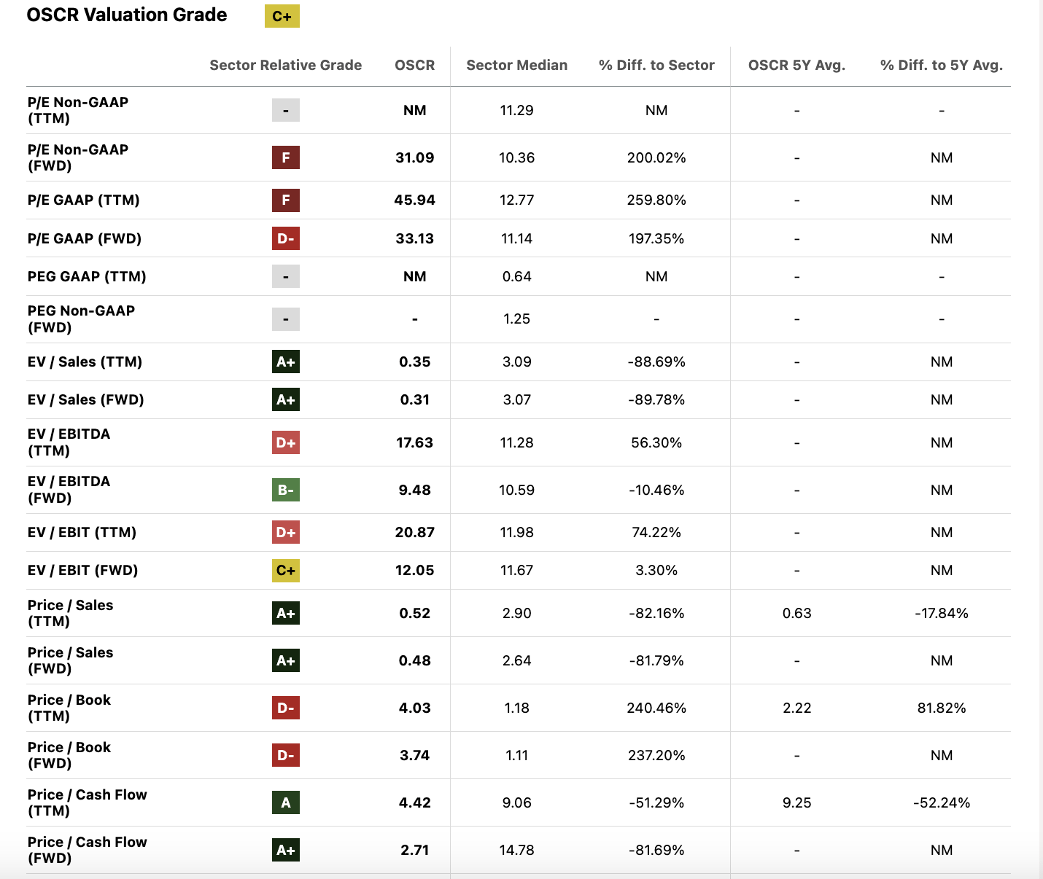Click the B- grade for EV / EBITDA (FWD)

286,490
